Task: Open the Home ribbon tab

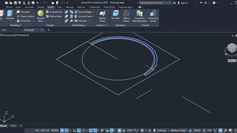Action: click(9, 7)
